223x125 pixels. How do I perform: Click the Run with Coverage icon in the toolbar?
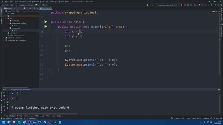(x=188, y=5)
